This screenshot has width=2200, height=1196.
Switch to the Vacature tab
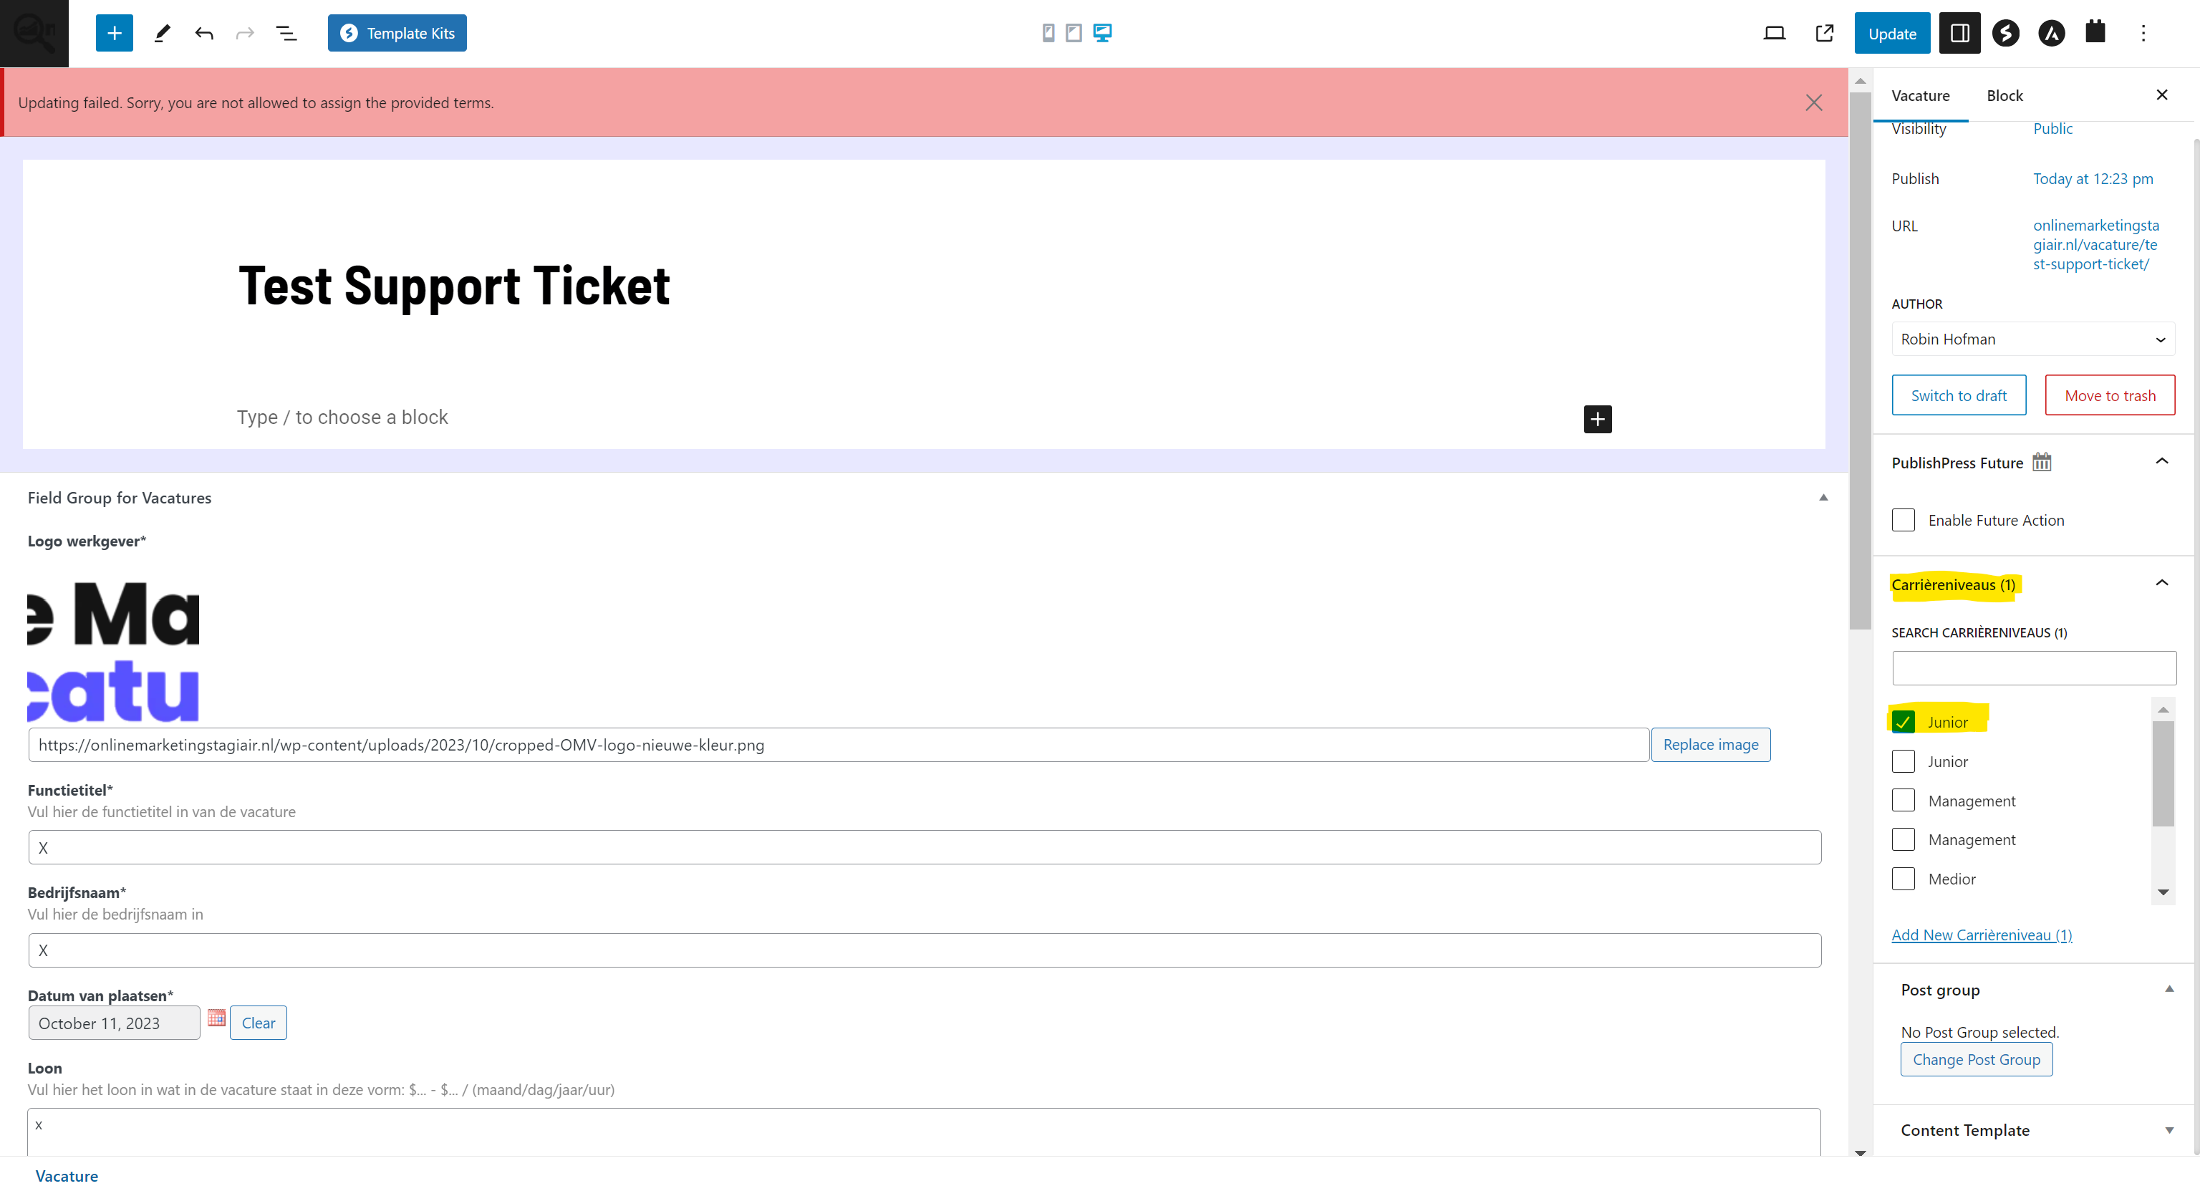click(1920, 96)
